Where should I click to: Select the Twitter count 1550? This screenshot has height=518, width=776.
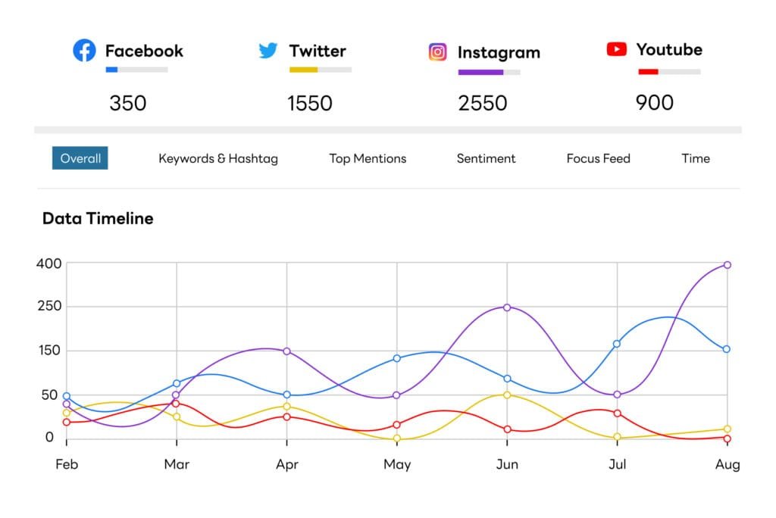pyautogui.click(x=310, y=103)
